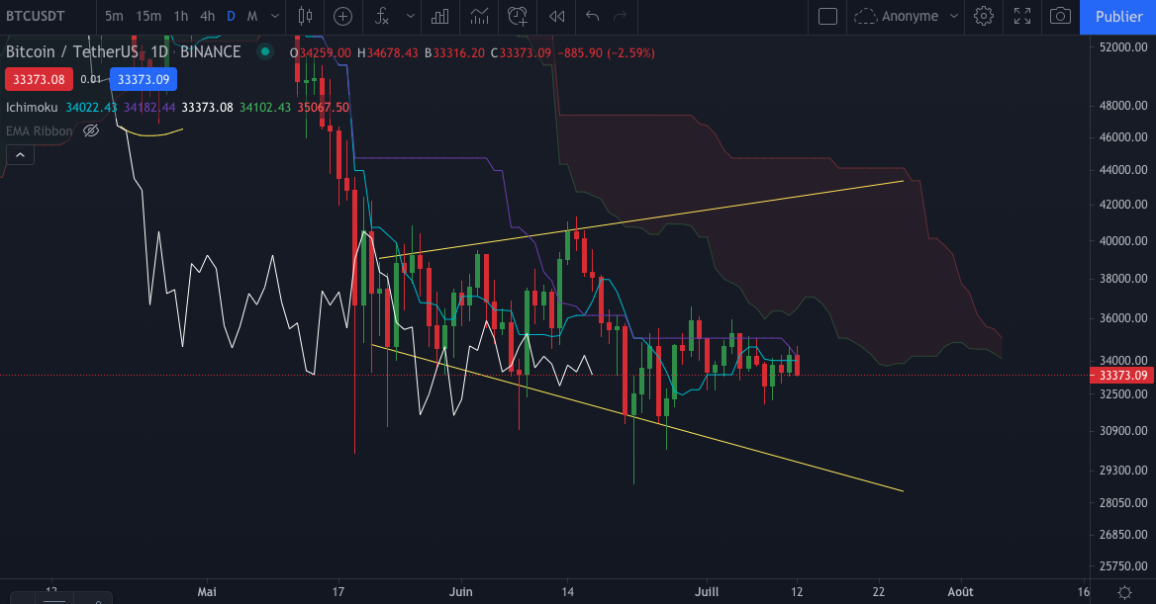The image size is (1156, 604).
Task: Click the add symbol plus icon
Action: (342, 17)
